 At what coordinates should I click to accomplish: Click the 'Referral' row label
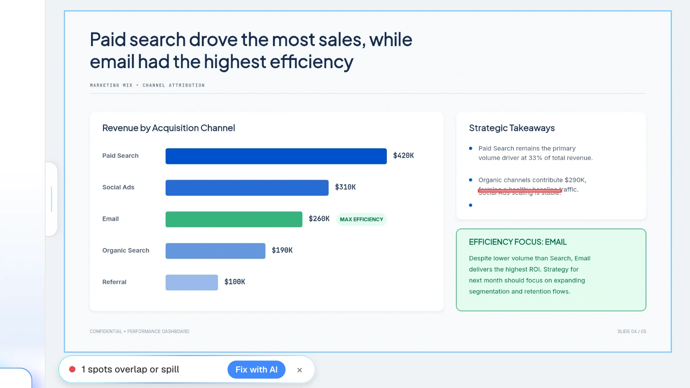click(x=114, y=282)
